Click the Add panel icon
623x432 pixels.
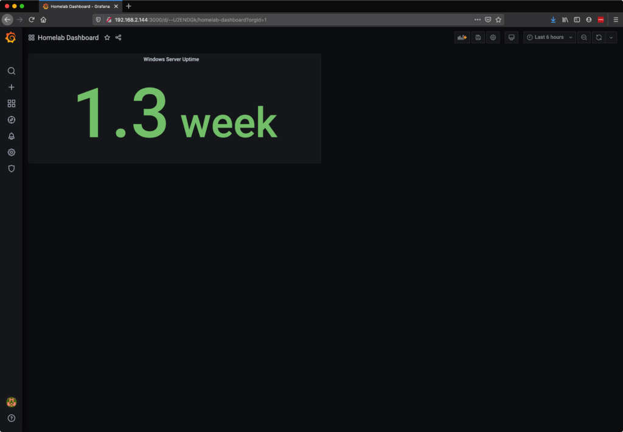(x=462, y=37)
